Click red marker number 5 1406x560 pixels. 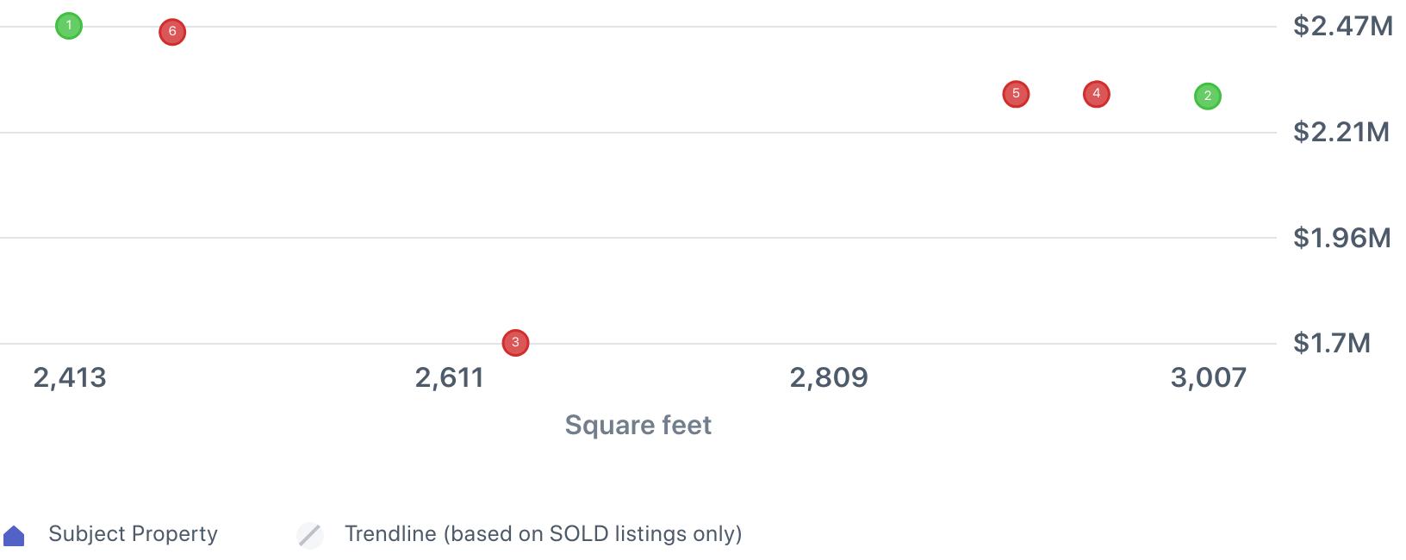point(1016,94)
